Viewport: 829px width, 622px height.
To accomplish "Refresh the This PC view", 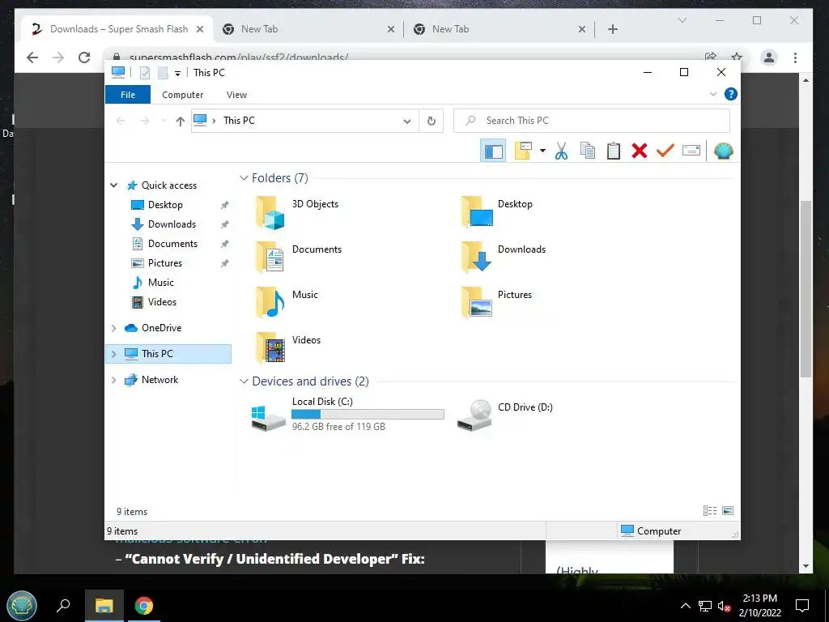I will click(432, 121).
